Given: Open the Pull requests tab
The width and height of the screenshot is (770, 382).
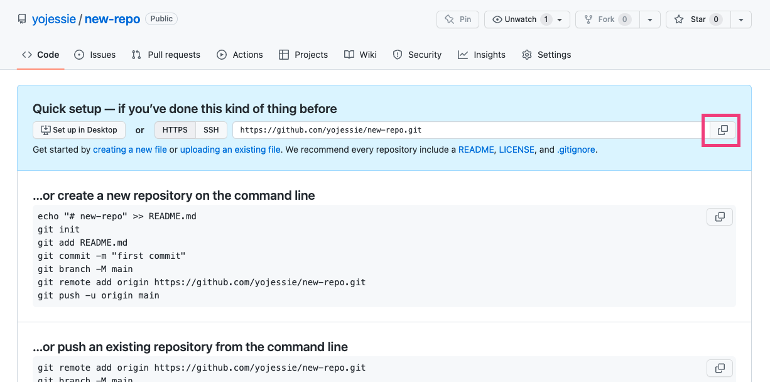Looking at the screenshot, I should click(x=166, y=55).
